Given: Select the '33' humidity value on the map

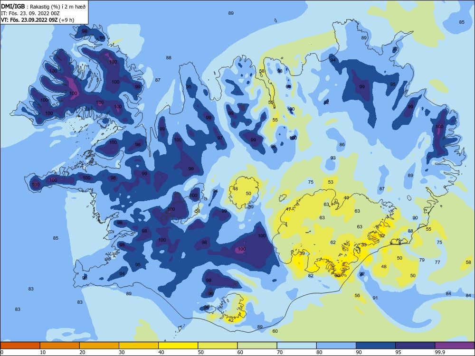Looking at the screenshot, I should point(364,244).
